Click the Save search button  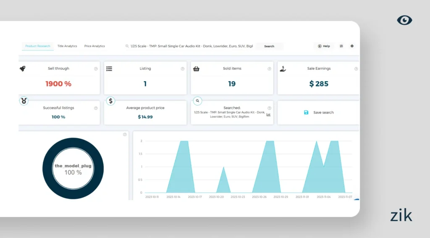coord(319,113)
